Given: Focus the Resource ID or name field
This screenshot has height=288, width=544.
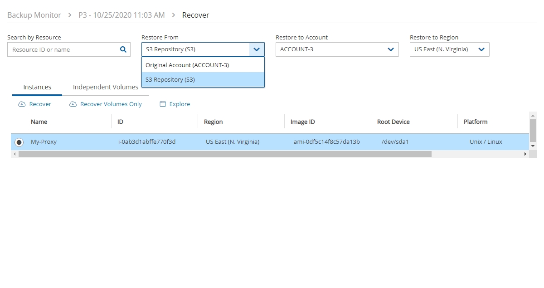Looking at the screenshot, I should pos(63,50).
